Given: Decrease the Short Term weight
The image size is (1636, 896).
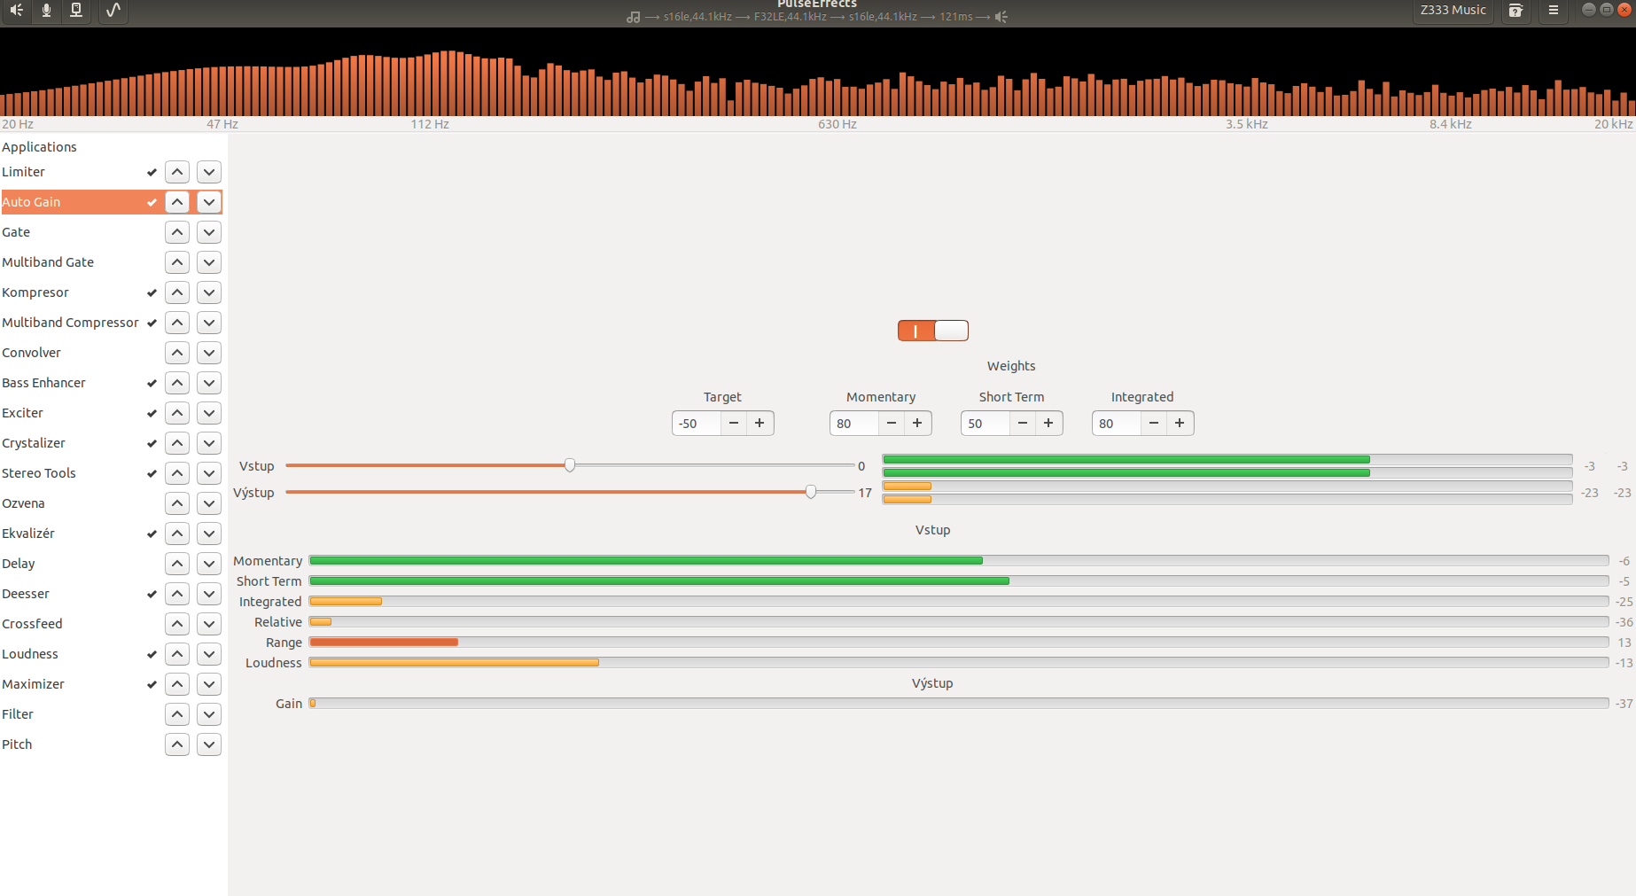Looking at the screenshot, I should (x=1023, y=424).
